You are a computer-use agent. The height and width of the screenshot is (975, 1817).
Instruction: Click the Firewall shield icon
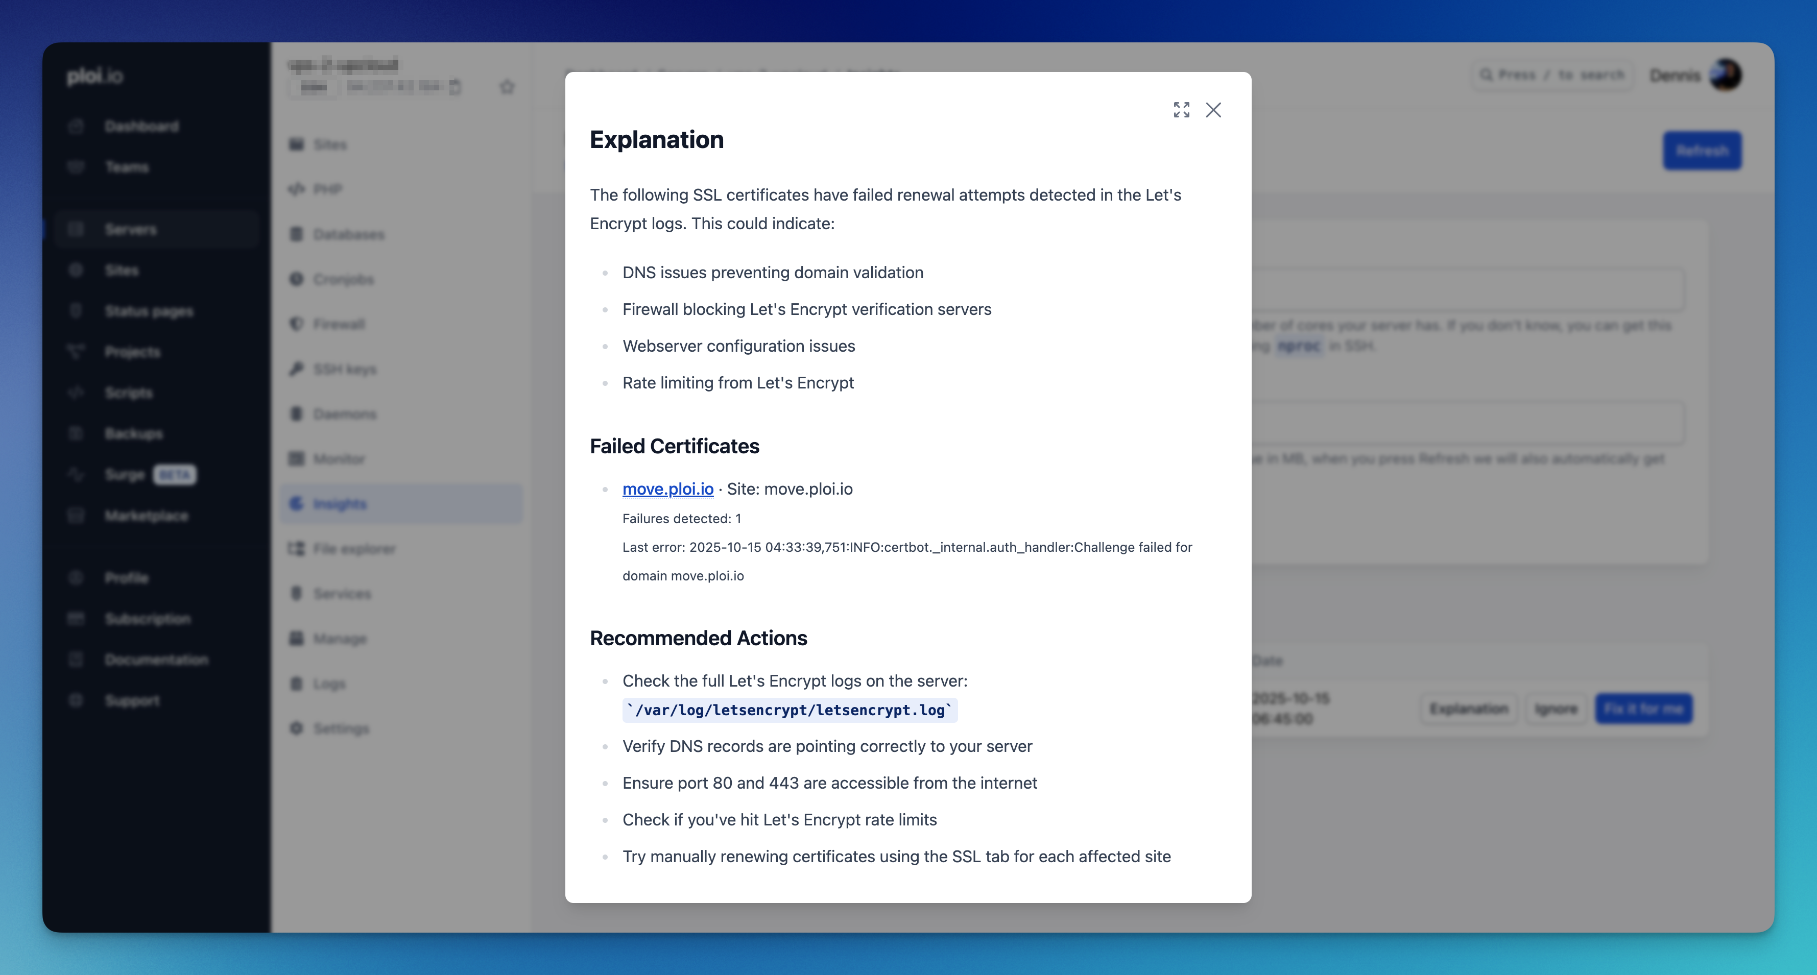(x=296, y=324)
